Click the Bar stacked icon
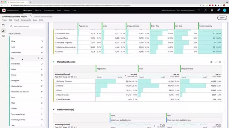The width and height of the screenshot is (229, 128). coord(42,64)
